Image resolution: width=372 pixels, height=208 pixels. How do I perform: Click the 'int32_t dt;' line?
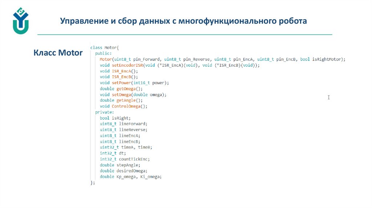click(113, 153)
